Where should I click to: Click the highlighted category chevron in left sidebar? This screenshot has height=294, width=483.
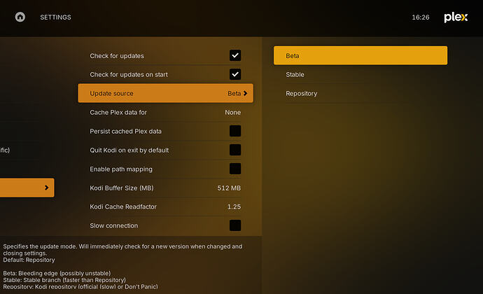tap(46, 188)
